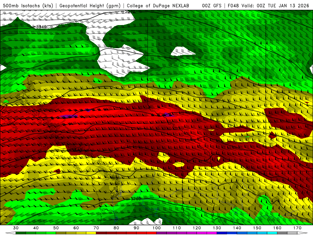The height and width of the screenshot is (235, 313).
Task: Select the dark blue swatch right of 130
Action: click(222, 233)
